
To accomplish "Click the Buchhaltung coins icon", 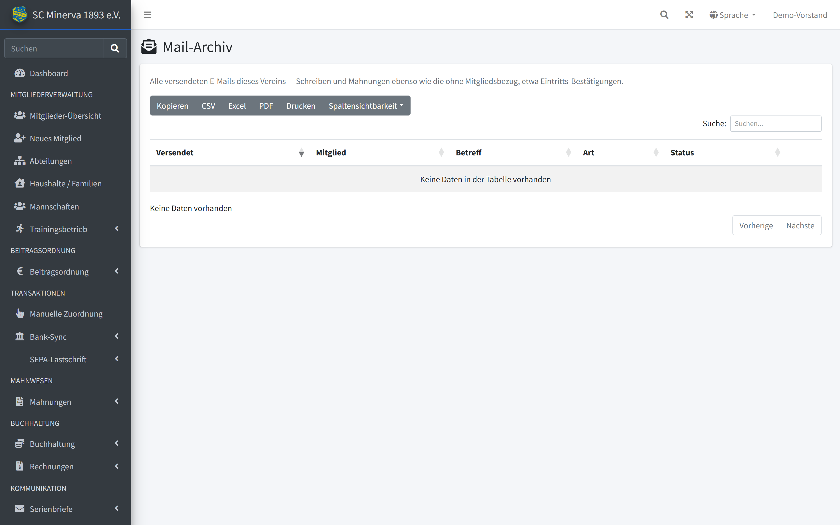I will tap(20, 443).
